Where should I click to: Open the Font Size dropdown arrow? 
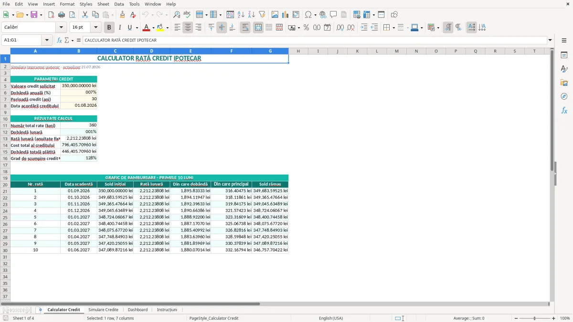[x=96, y=28]
